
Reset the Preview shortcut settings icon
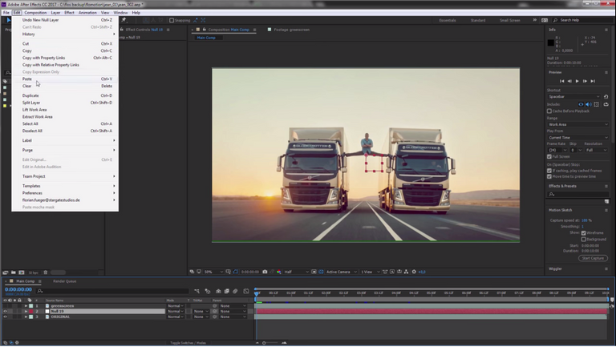pos(606,96)
